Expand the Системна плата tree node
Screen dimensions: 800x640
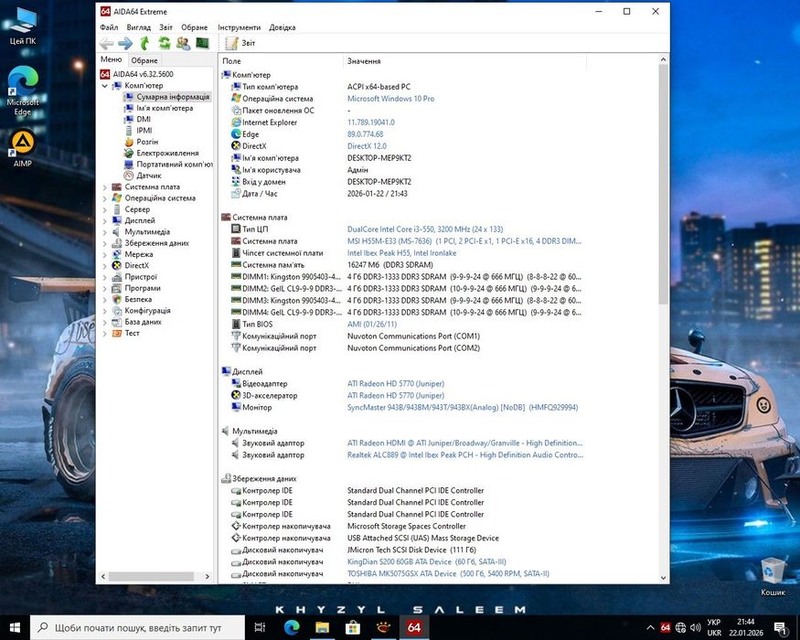[104, 187]
